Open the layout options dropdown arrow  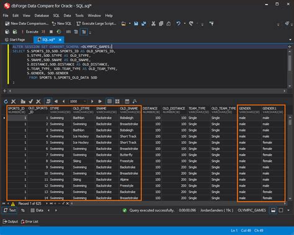pos(288,211)
